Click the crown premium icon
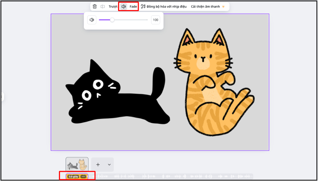318x181 pixels. tap(223, 6)
